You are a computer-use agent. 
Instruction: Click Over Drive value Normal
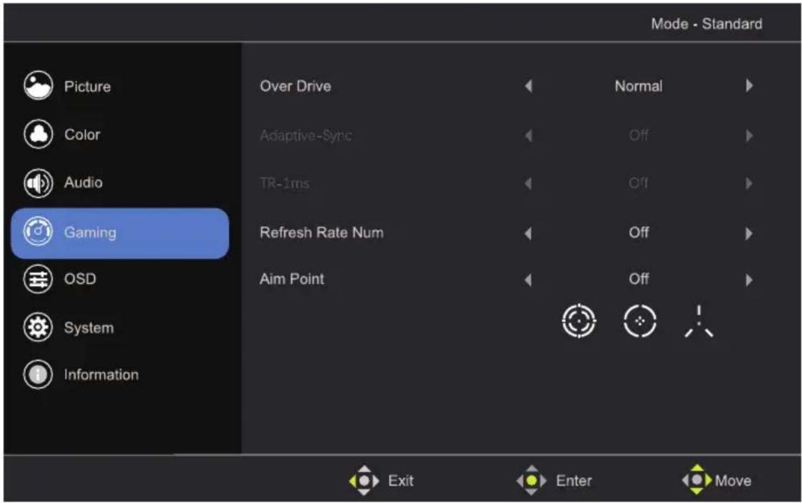click(x=639, y=86)
